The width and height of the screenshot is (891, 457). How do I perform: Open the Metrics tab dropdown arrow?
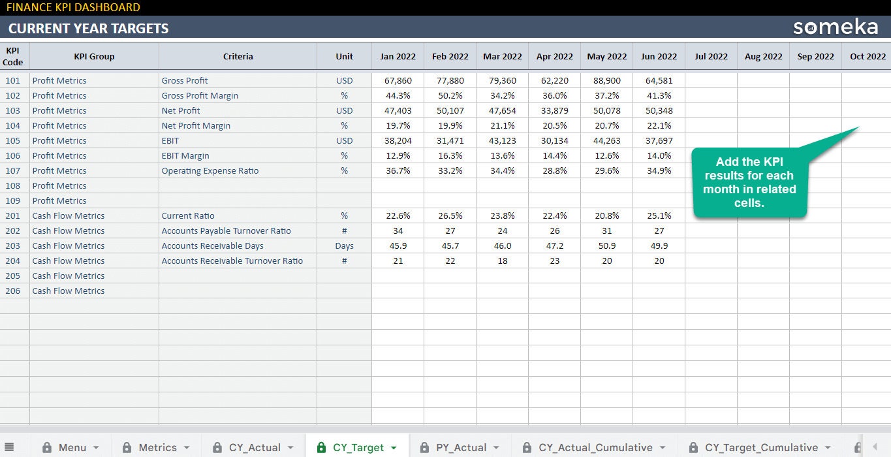point(186,448)
